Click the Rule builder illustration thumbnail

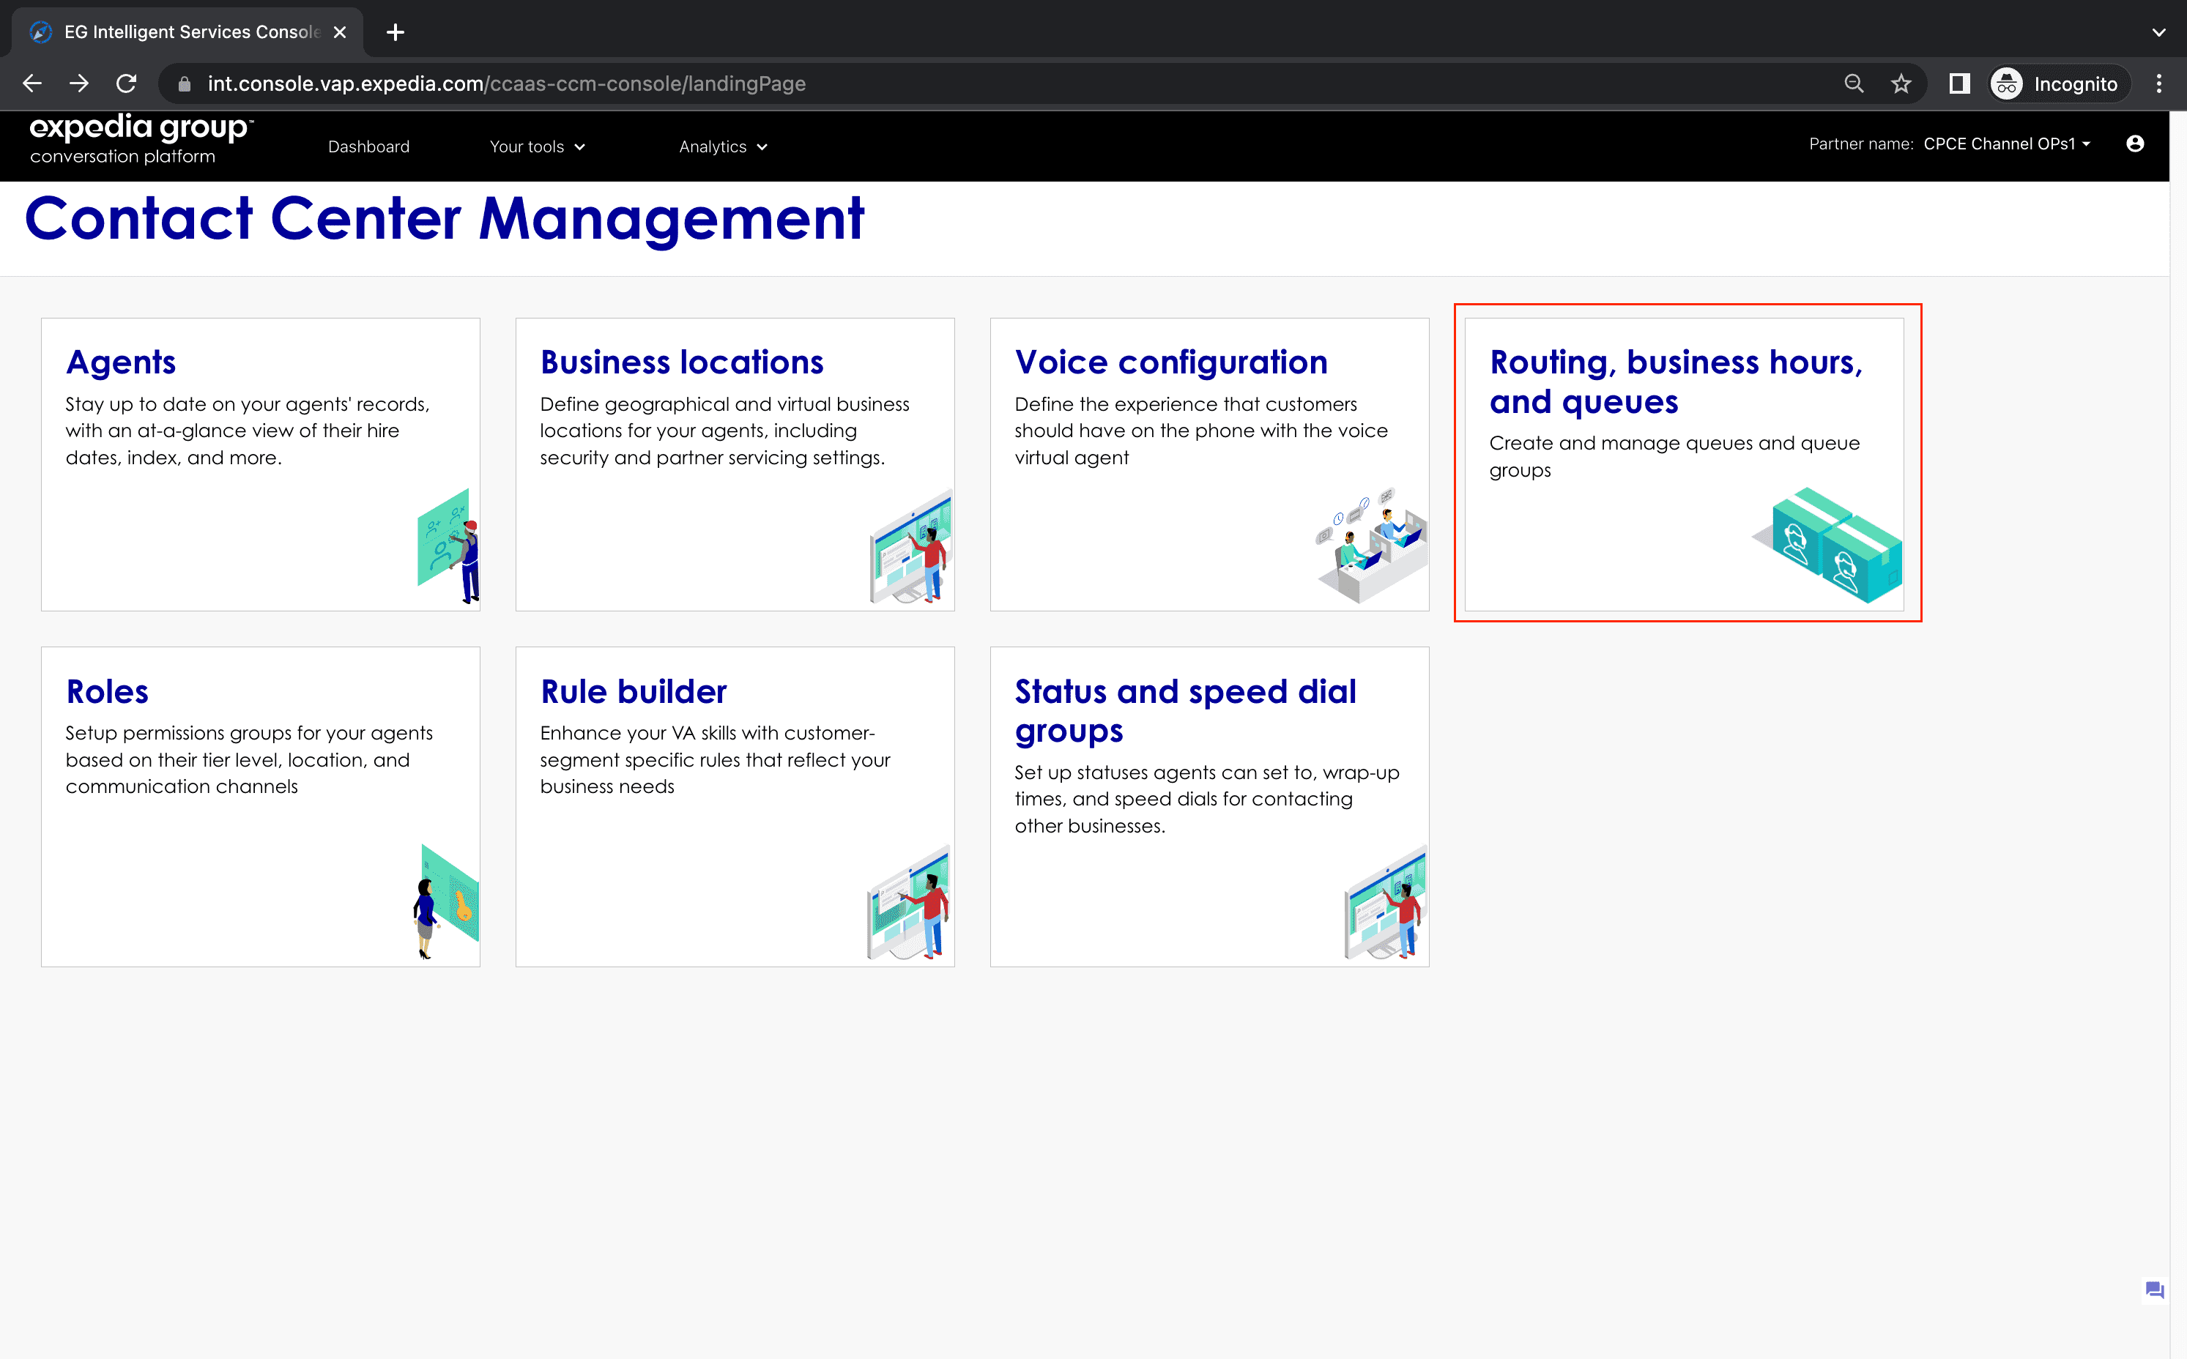click(909, 902)
